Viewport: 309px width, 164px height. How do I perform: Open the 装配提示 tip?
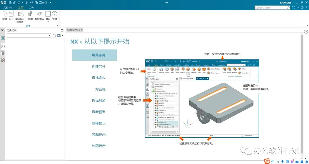tap(98, 135)
